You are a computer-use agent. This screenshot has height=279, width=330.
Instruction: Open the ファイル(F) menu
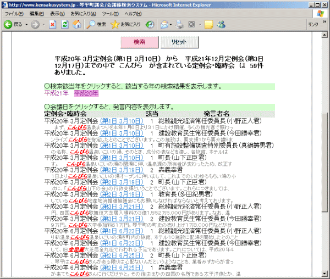pyautogui.click(x=14, y=14)
